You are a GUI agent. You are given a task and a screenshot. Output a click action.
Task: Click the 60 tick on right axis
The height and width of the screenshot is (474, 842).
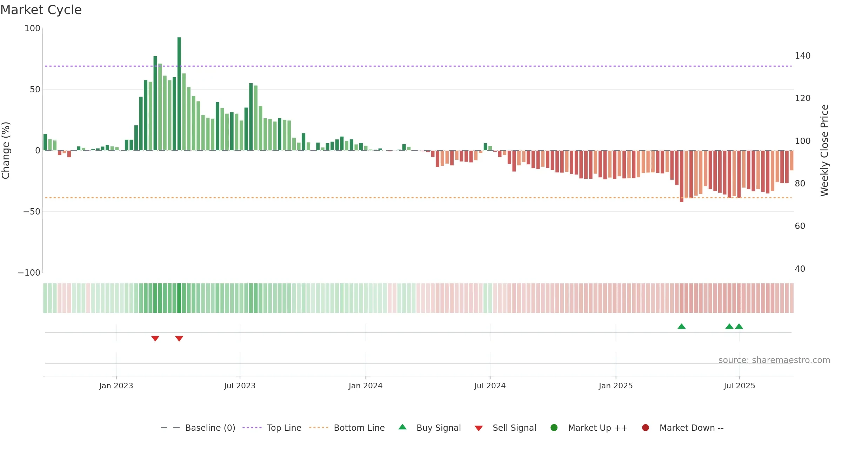[x=800, y=226]
